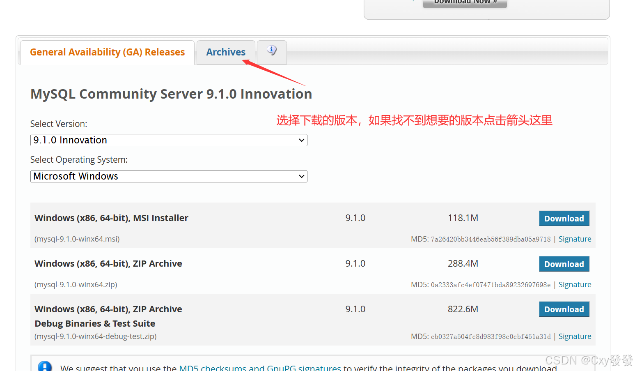Download the Debug Binaries & Test Suite zip
Screen dimensions: 635x371
(x=564, y=309)
